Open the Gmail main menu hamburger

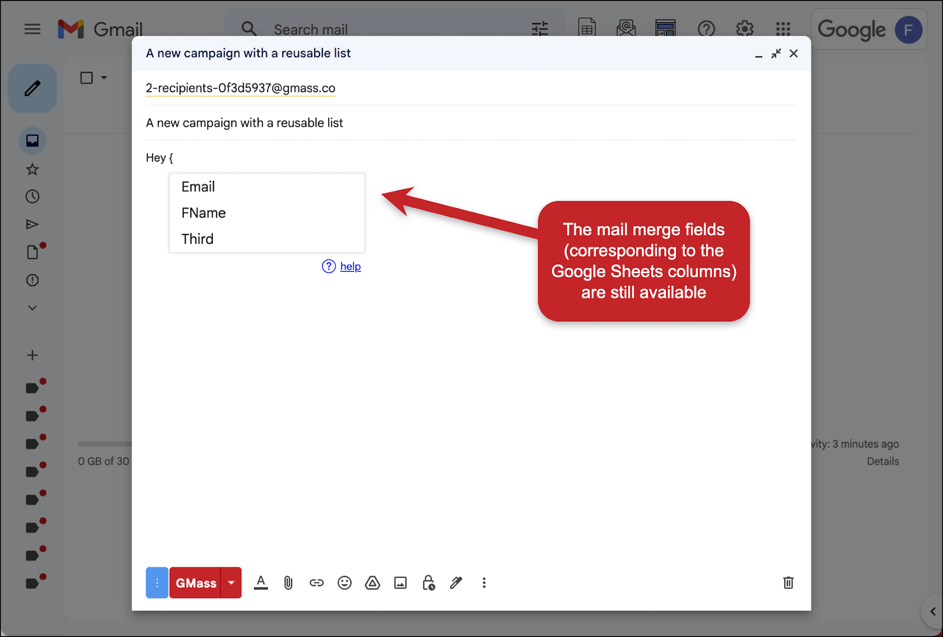click(32, 29)
